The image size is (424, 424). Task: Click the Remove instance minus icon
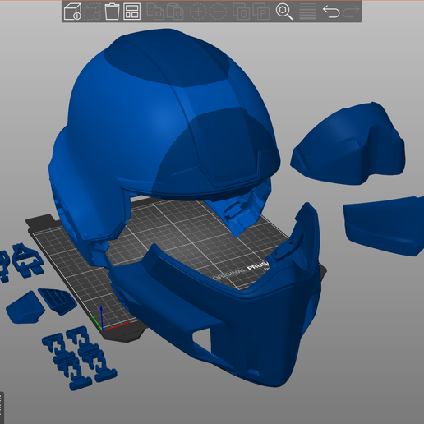pos(219,12)
